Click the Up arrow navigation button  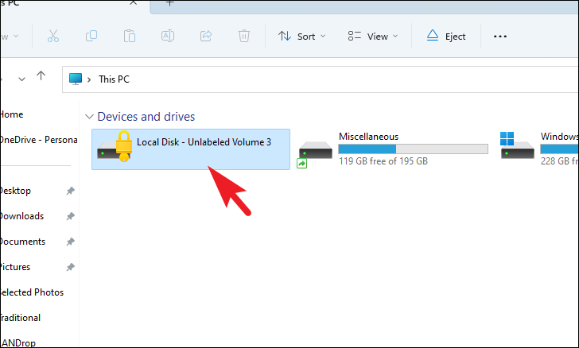(x=41, y=76)
